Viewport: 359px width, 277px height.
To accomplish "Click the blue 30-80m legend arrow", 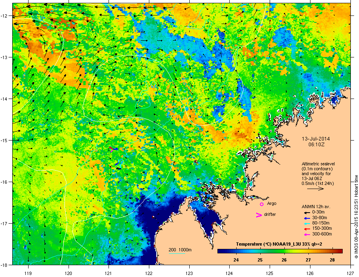I will pos(307,218).
